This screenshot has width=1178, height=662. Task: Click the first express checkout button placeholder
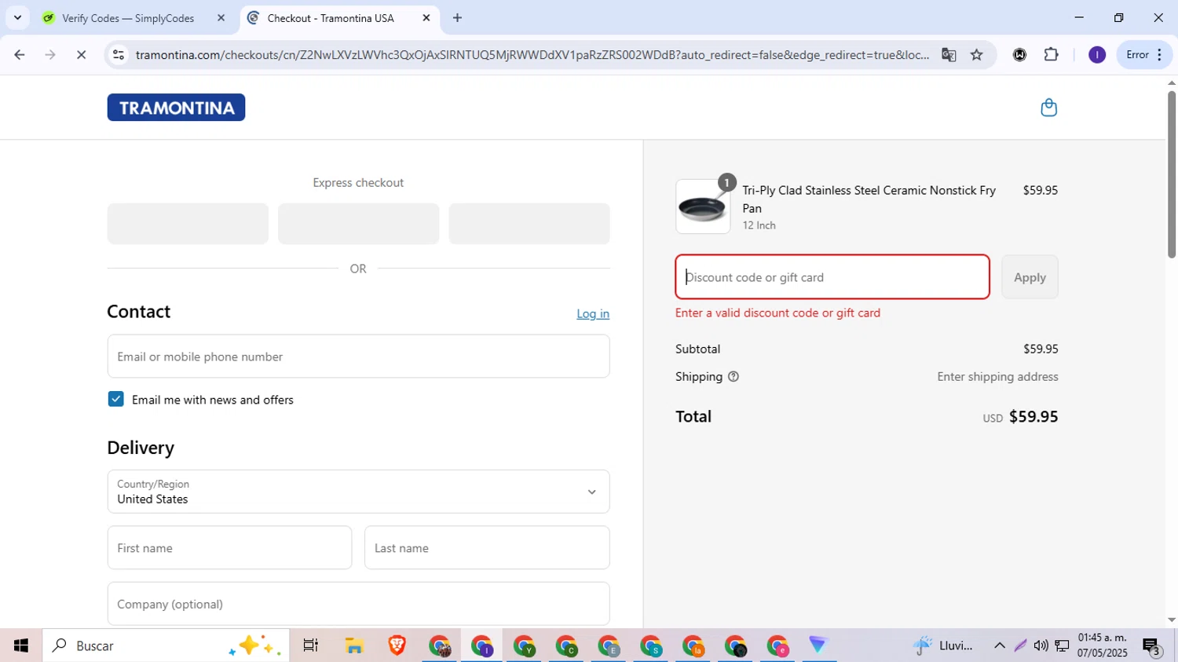(188, 224)
